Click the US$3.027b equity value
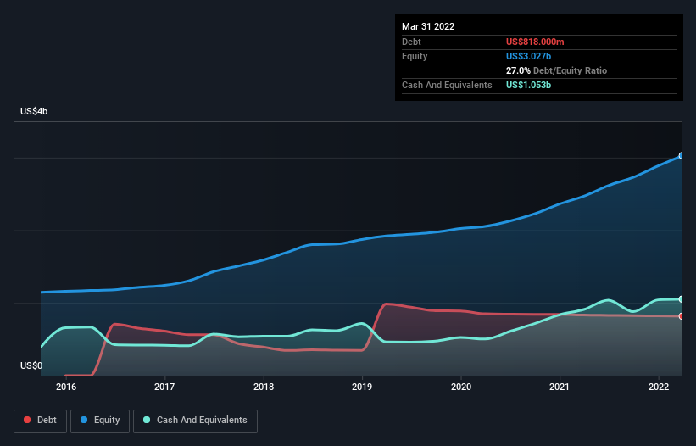 [529, 56]
